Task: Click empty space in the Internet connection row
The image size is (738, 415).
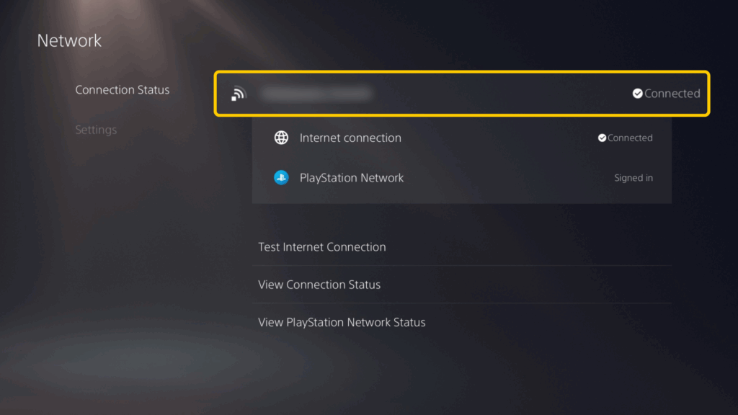Action: pyautogui.click(x=497, y=138)
